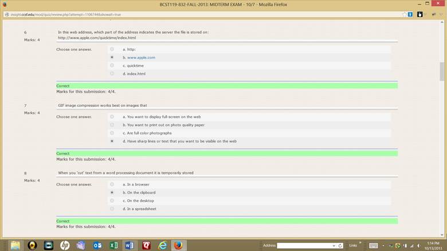Screen dimensions: 447x251
Task: Open Excel from the taskbar
Action: [113, 245]
